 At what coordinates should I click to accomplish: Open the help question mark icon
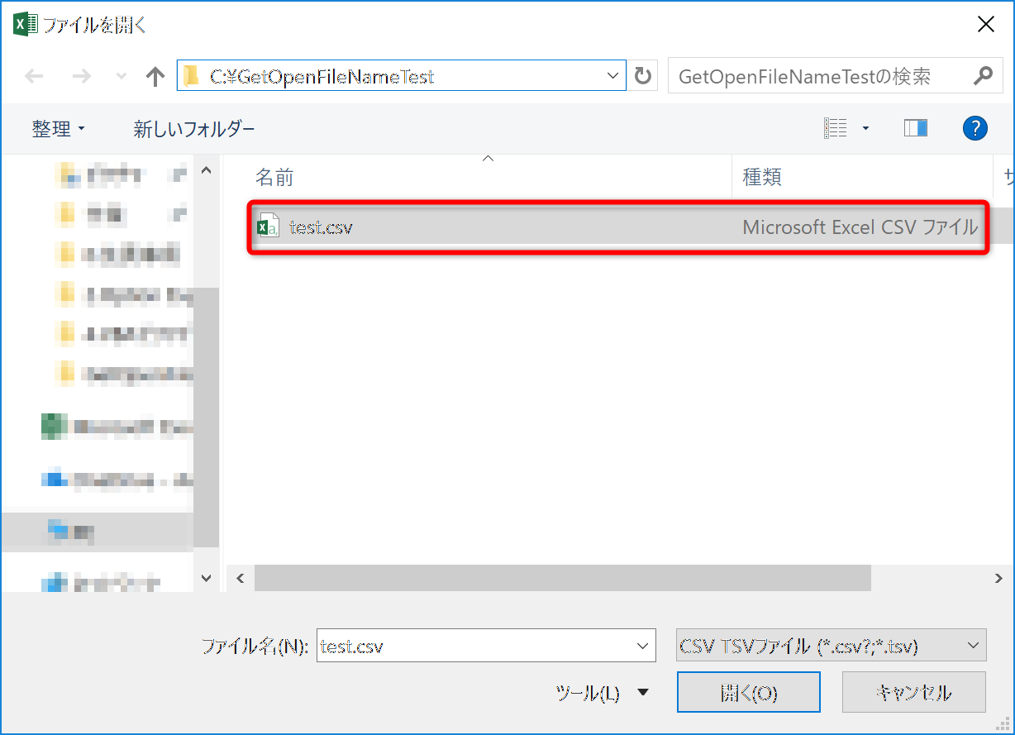[975, 128]
